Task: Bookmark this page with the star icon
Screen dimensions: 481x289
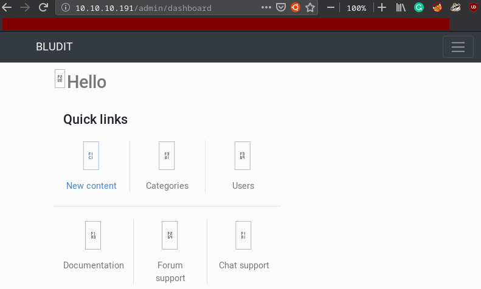Action: tap(310, 8)
